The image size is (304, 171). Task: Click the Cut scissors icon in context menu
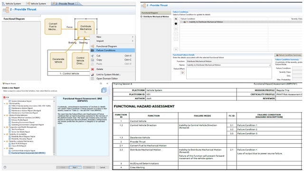click(x=93, y=56)
